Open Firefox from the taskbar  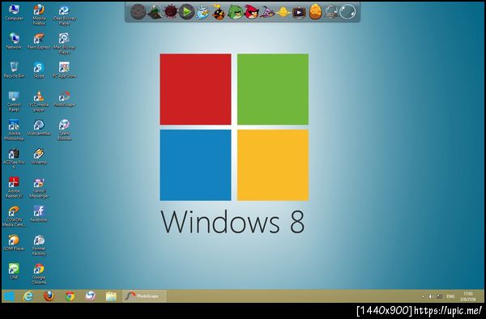(x=49, y=296)
